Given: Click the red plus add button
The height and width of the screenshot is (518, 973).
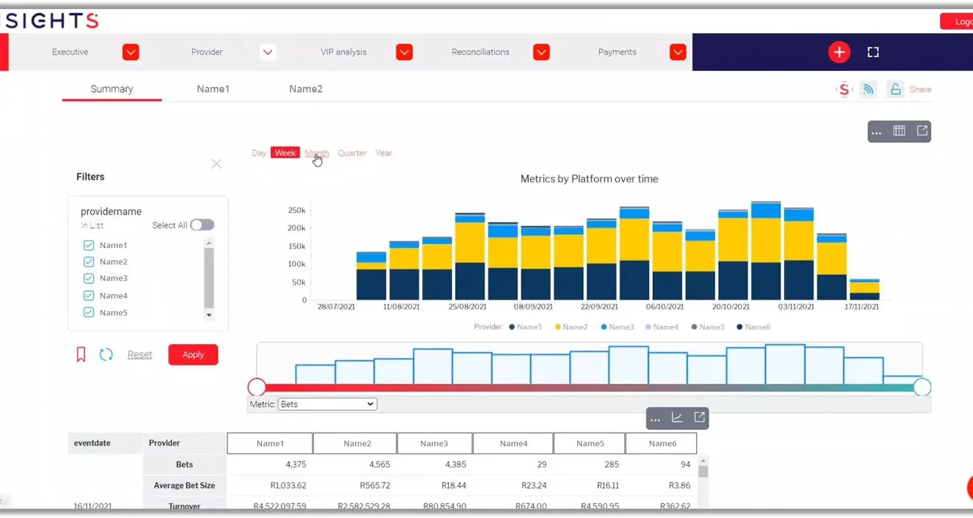Looking at the screenshot, I should click(839, 52).
